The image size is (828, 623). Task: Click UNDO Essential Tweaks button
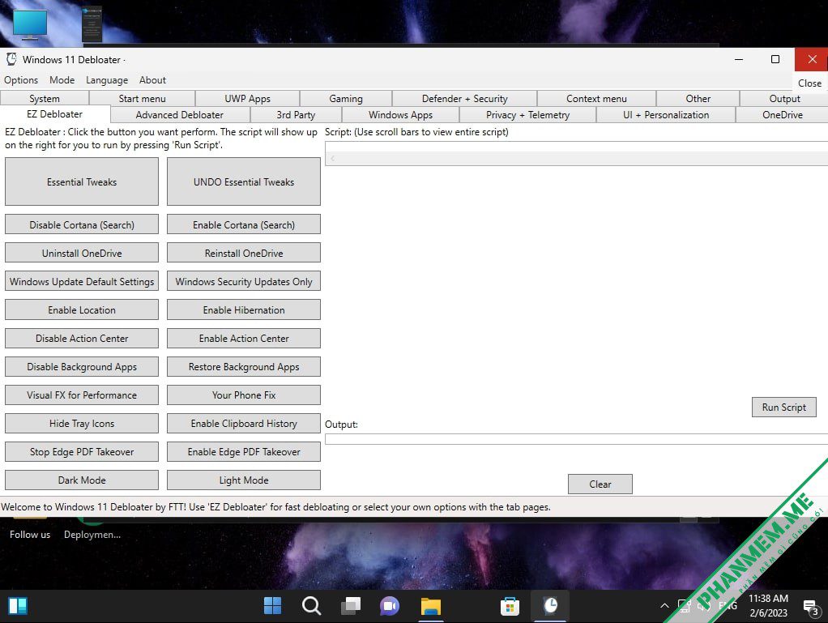point(244,181)
